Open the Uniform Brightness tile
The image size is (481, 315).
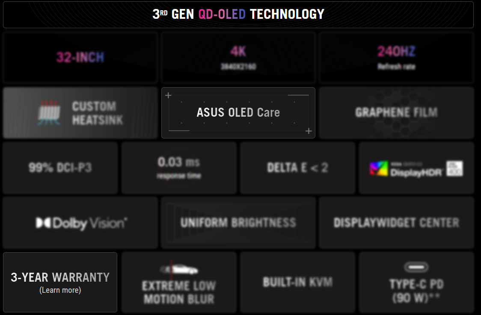coord(238,223)
